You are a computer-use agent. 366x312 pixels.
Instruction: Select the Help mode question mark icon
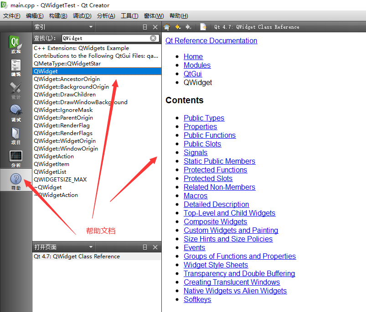(x=15, y=181)
